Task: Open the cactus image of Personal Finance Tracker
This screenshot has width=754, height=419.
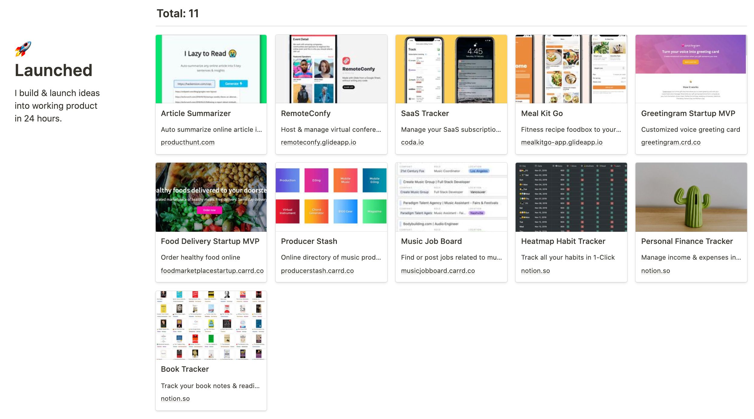Action: 691,197
